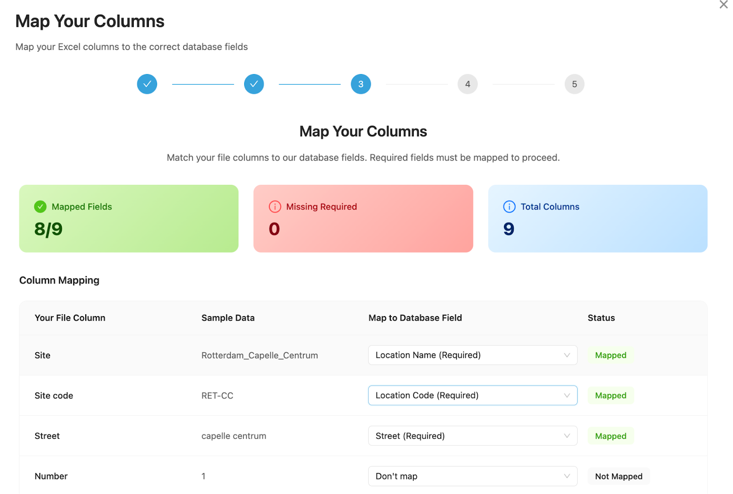Image resolution: width=733 pixels, height=494 pixels.
Task: Close the Map Your Columns dialog
Action: 723,5
